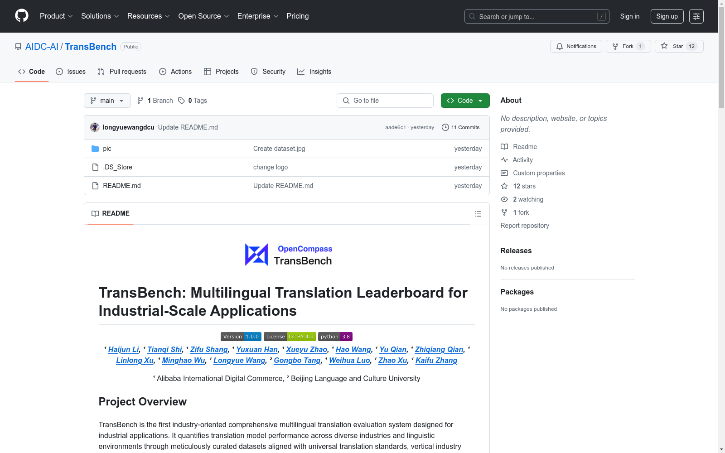725x453 pixels.
Task: Click the page vertical scrollbar thumb
Action: [721, 56]
